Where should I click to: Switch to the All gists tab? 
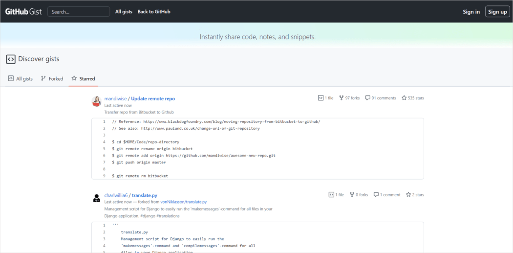pos(21,79)
